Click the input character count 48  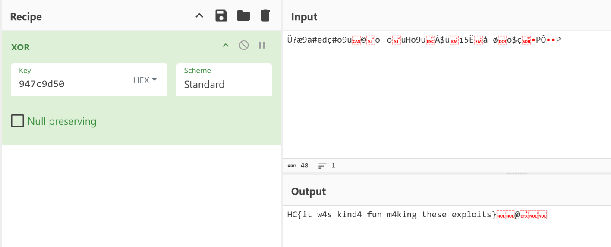point(304,166)
